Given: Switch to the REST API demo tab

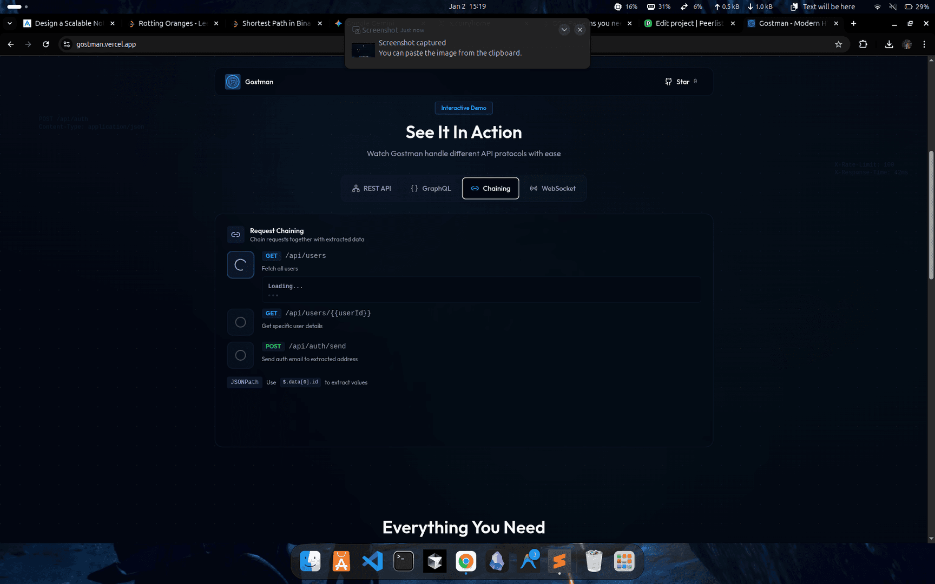Looking at the screenshot, I should coord(371,188).
